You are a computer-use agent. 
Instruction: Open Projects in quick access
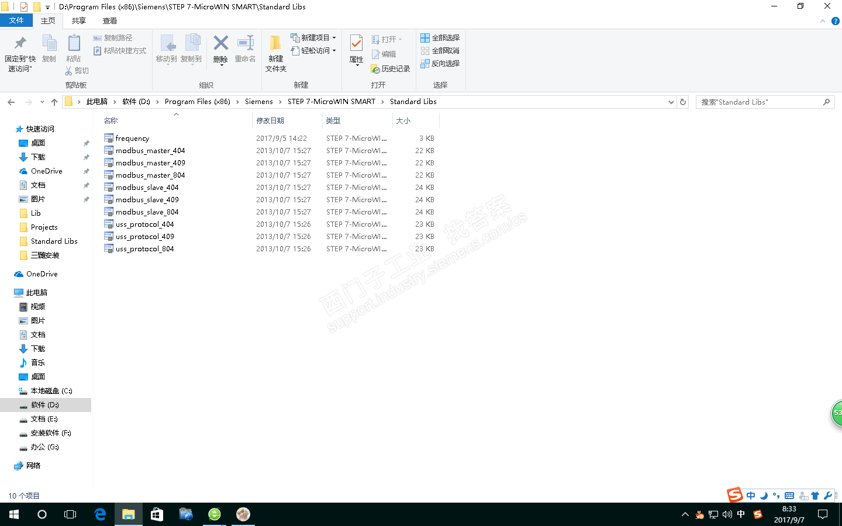tap(44, 227)
